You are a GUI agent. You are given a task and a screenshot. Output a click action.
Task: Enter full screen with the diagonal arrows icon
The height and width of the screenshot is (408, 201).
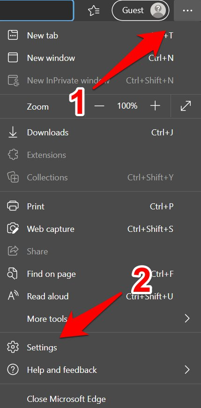(186, 106)
